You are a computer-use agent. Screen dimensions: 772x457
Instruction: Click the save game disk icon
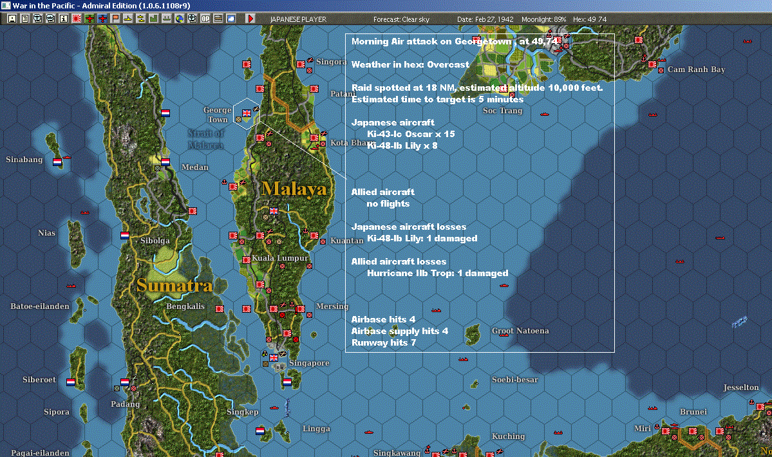point(12,19)
